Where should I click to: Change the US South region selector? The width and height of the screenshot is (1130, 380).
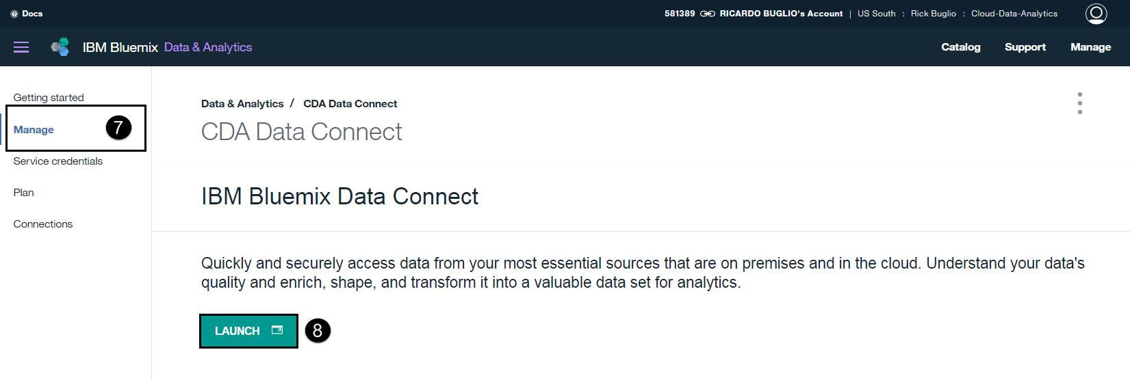tap(876, 14)
